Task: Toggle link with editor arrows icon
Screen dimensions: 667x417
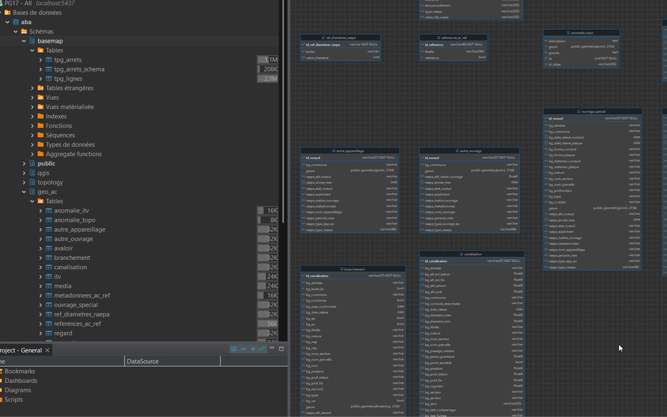Action: (x=262, y=349)
